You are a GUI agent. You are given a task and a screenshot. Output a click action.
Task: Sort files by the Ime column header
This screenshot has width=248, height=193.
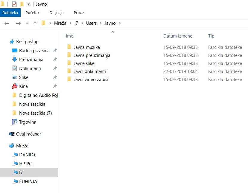(70, 36)
